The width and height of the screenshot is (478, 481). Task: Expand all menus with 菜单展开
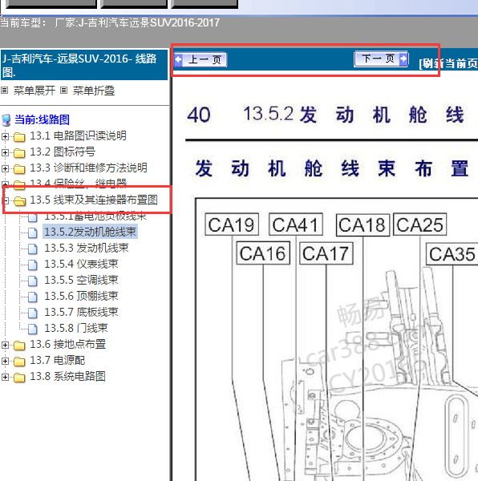(34, 91)
